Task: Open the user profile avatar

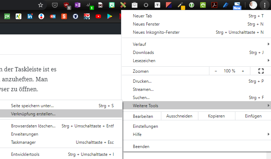Action: [253, 5]
